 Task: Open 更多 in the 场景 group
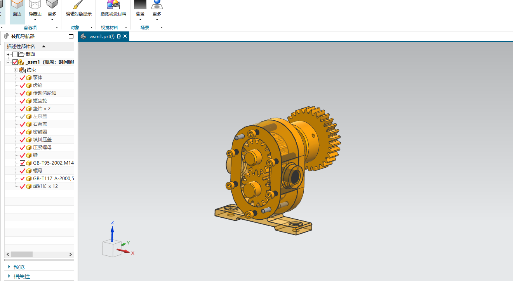(x=157, y=10)
